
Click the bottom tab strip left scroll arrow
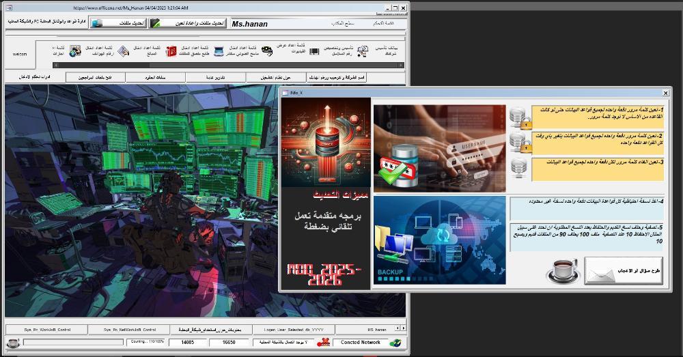398,328
